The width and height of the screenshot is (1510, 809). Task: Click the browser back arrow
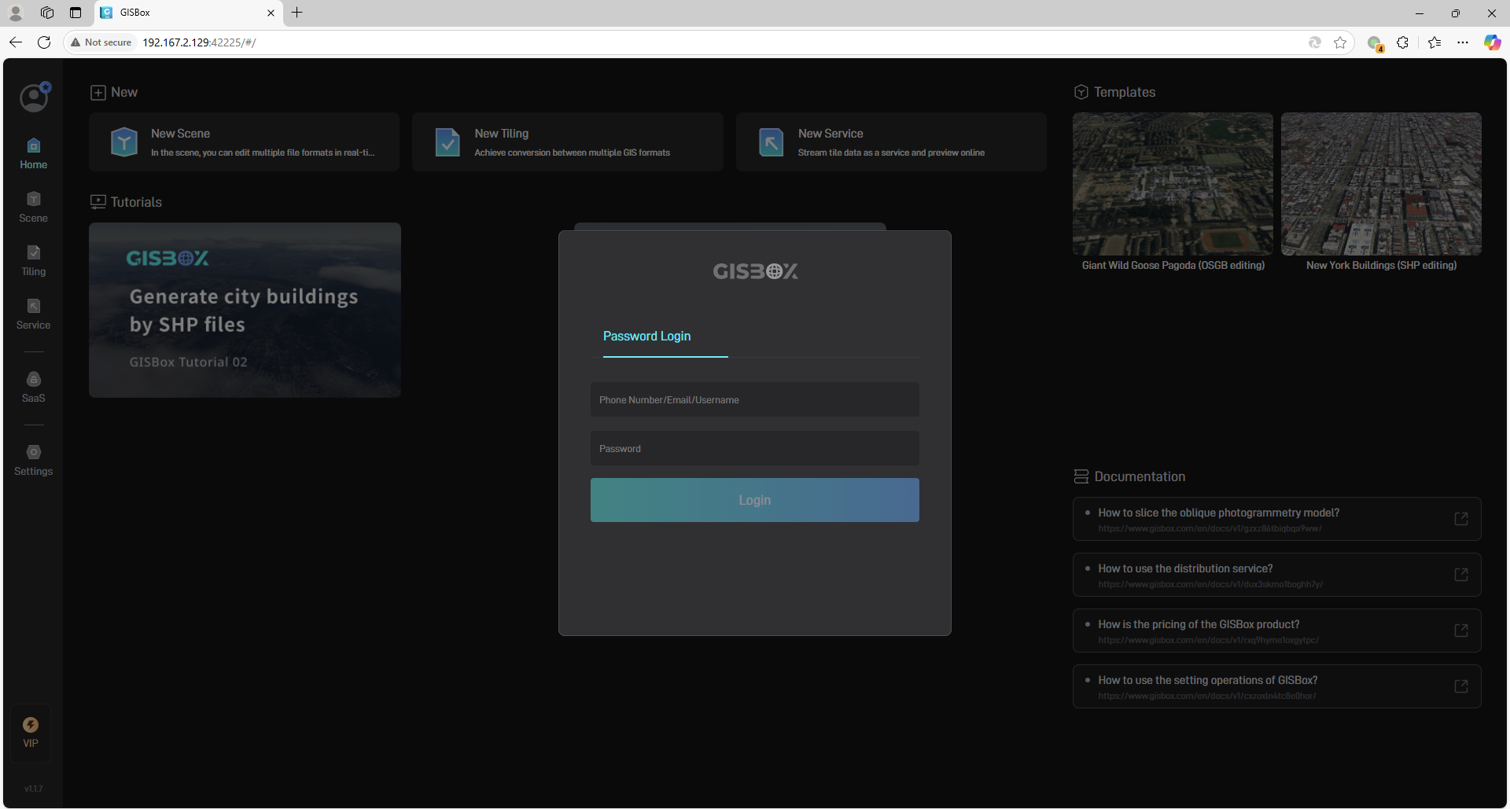(x=16, y=42)
